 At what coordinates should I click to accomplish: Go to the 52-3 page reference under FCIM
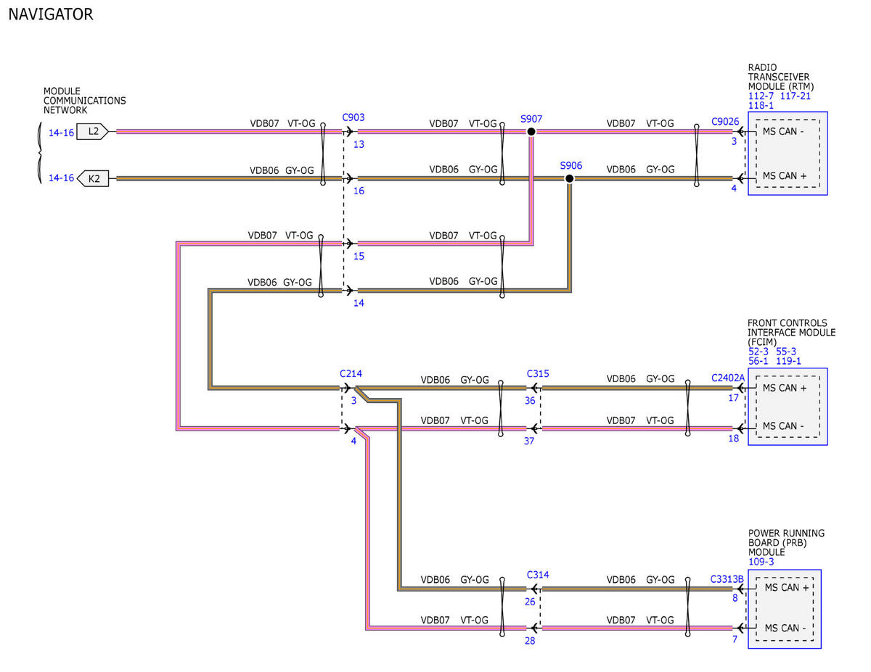[758, 352]
